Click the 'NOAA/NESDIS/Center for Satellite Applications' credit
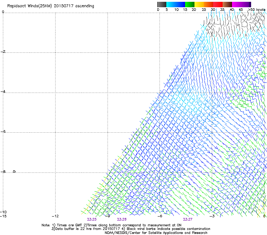Image resolution: width=267 pixels, height=235 pixels. (156, 233)
